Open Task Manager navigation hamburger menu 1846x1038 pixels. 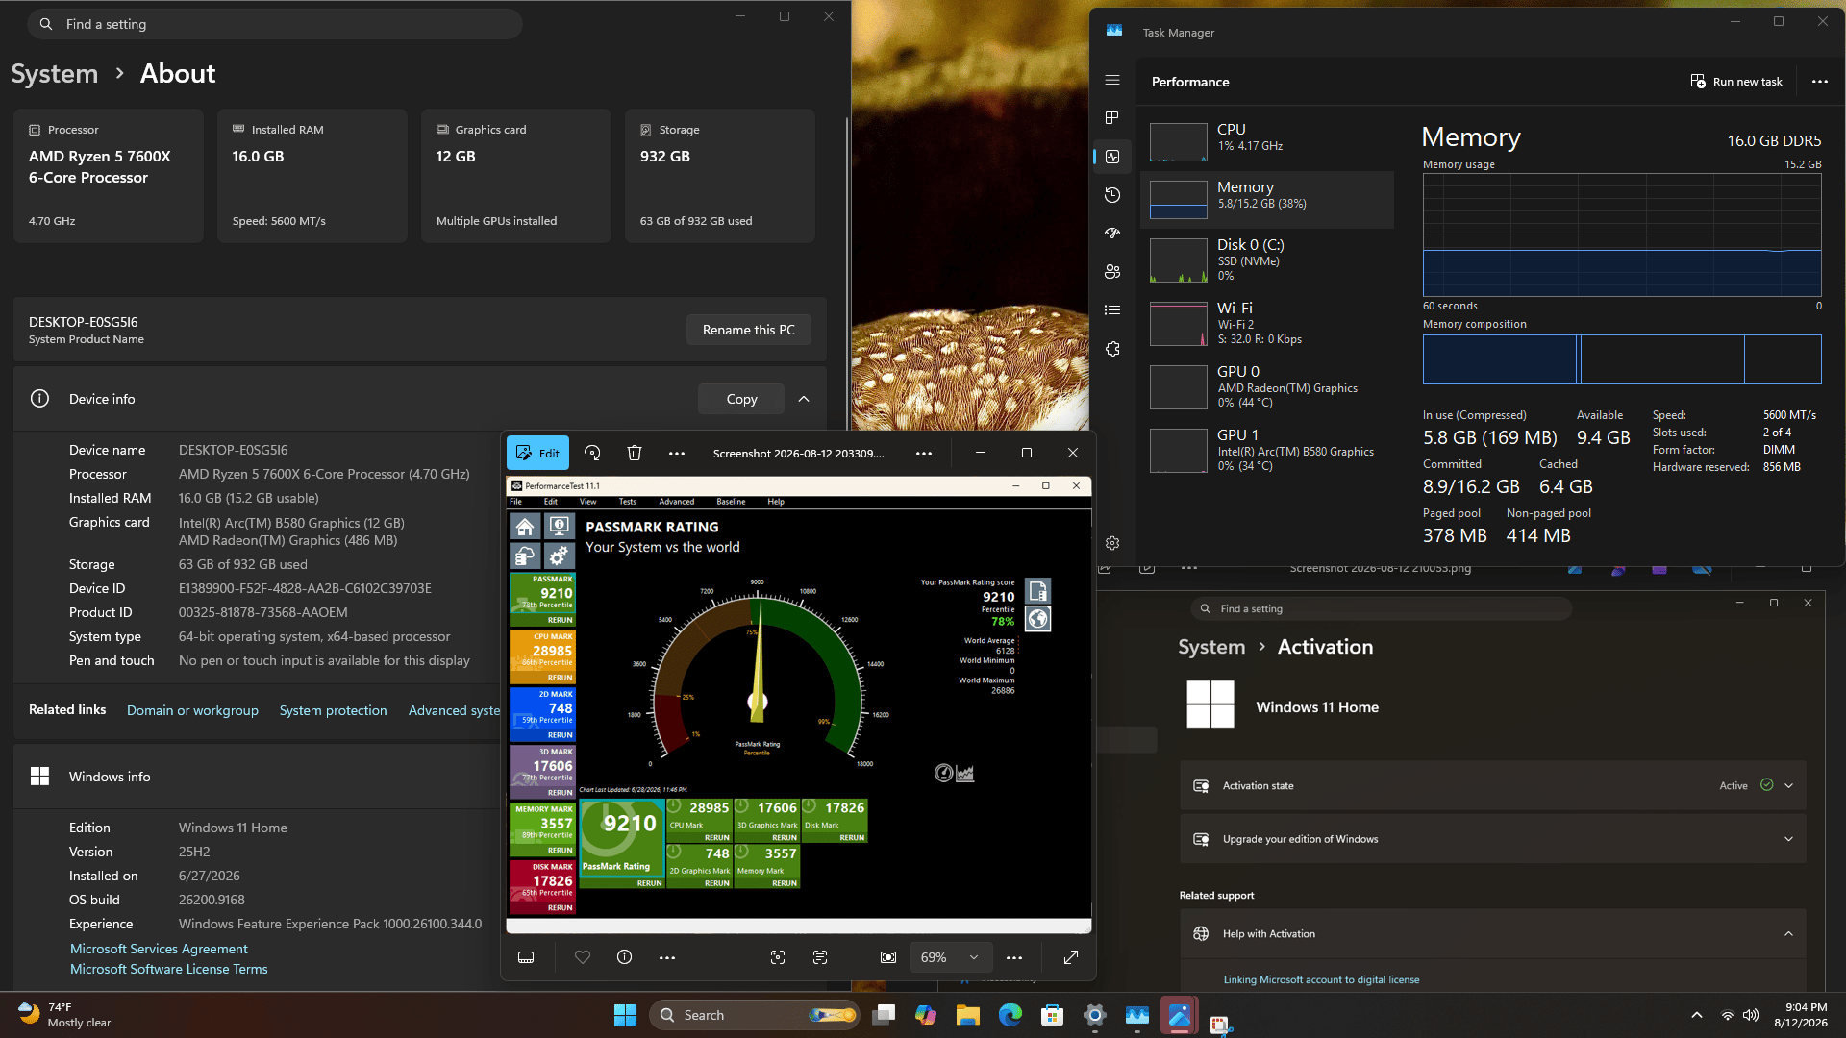1112,81
